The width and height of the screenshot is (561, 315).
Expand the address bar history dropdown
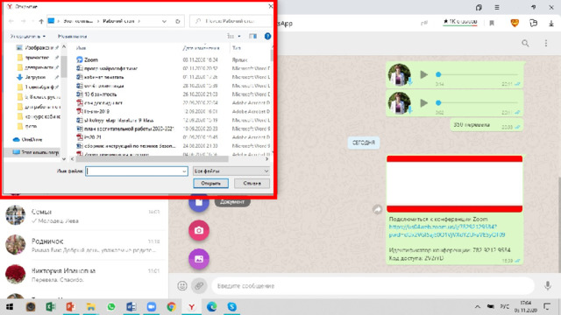pos(164,21)
